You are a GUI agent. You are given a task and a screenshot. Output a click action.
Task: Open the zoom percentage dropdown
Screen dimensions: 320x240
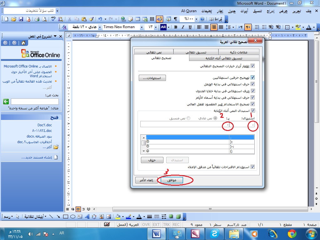[x=196, y=19]
